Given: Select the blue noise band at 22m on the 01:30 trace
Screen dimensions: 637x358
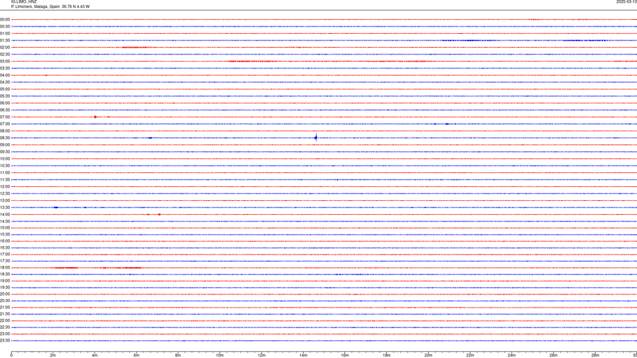Looking at the screenshot, I should click(x=468, y=40).
